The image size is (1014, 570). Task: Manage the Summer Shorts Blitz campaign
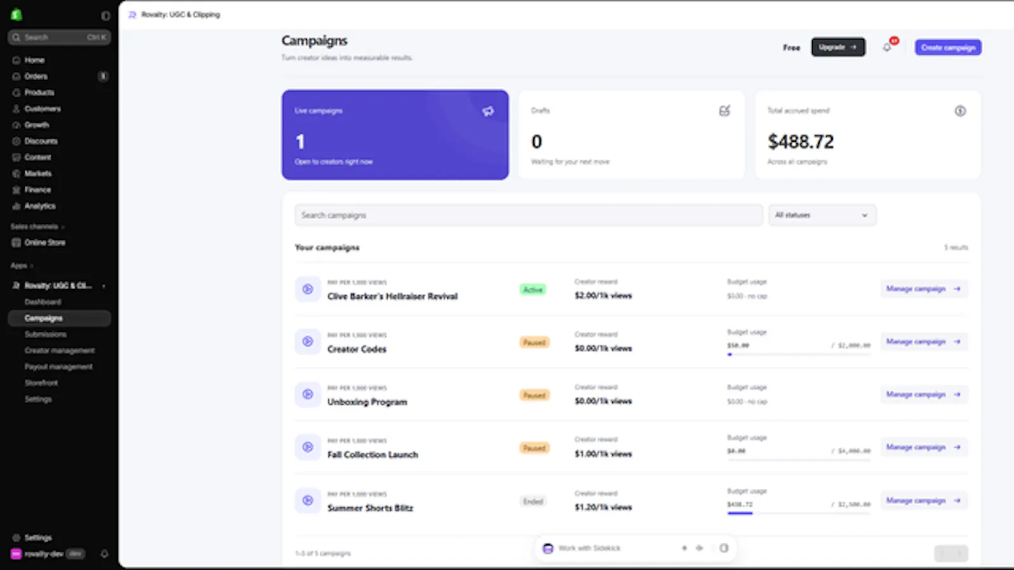pyautogui.click(x=923, y=500)
